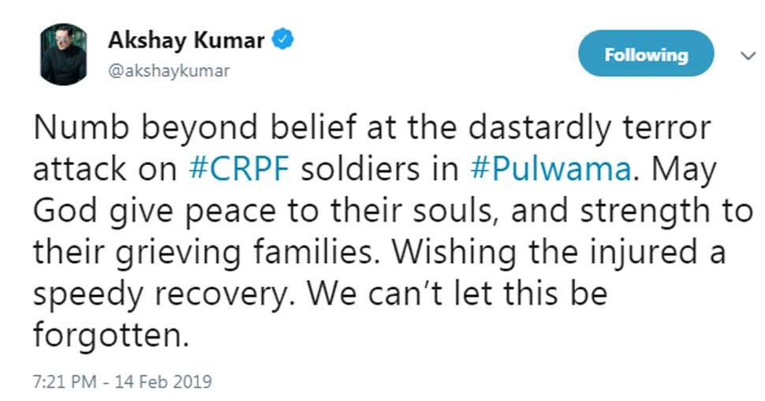Viewport: 765px width, 401px height.
Task: Toggle the Following button
Action: tap(646, 54)
